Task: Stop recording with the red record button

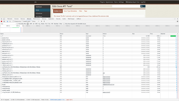Action: tap(2, 21)
